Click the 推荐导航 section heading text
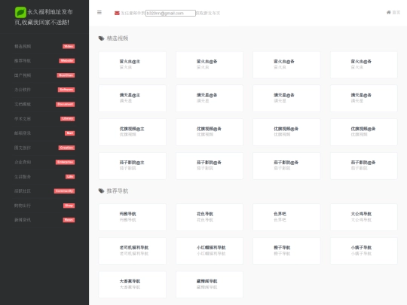This screenshot has width=407, height=305. (118, 191)
